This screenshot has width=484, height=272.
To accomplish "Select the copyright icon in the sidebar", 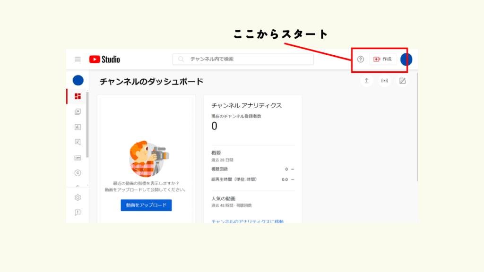I will click(x=78, y=172).
